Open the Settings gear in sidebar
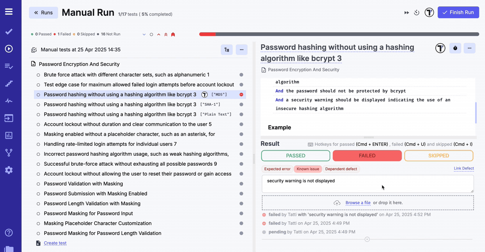Viewport: 485px width, 252px height. 9,170
